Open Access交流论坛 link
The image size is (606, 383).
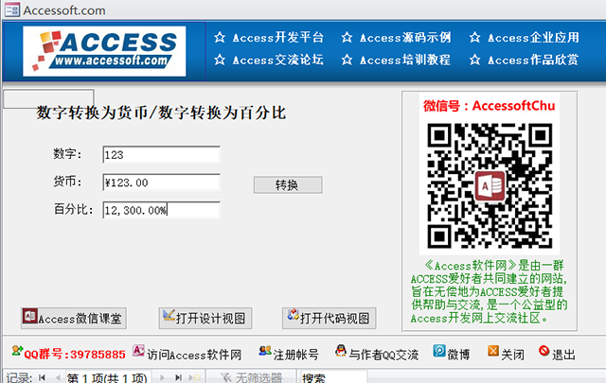tap(269, 60)
